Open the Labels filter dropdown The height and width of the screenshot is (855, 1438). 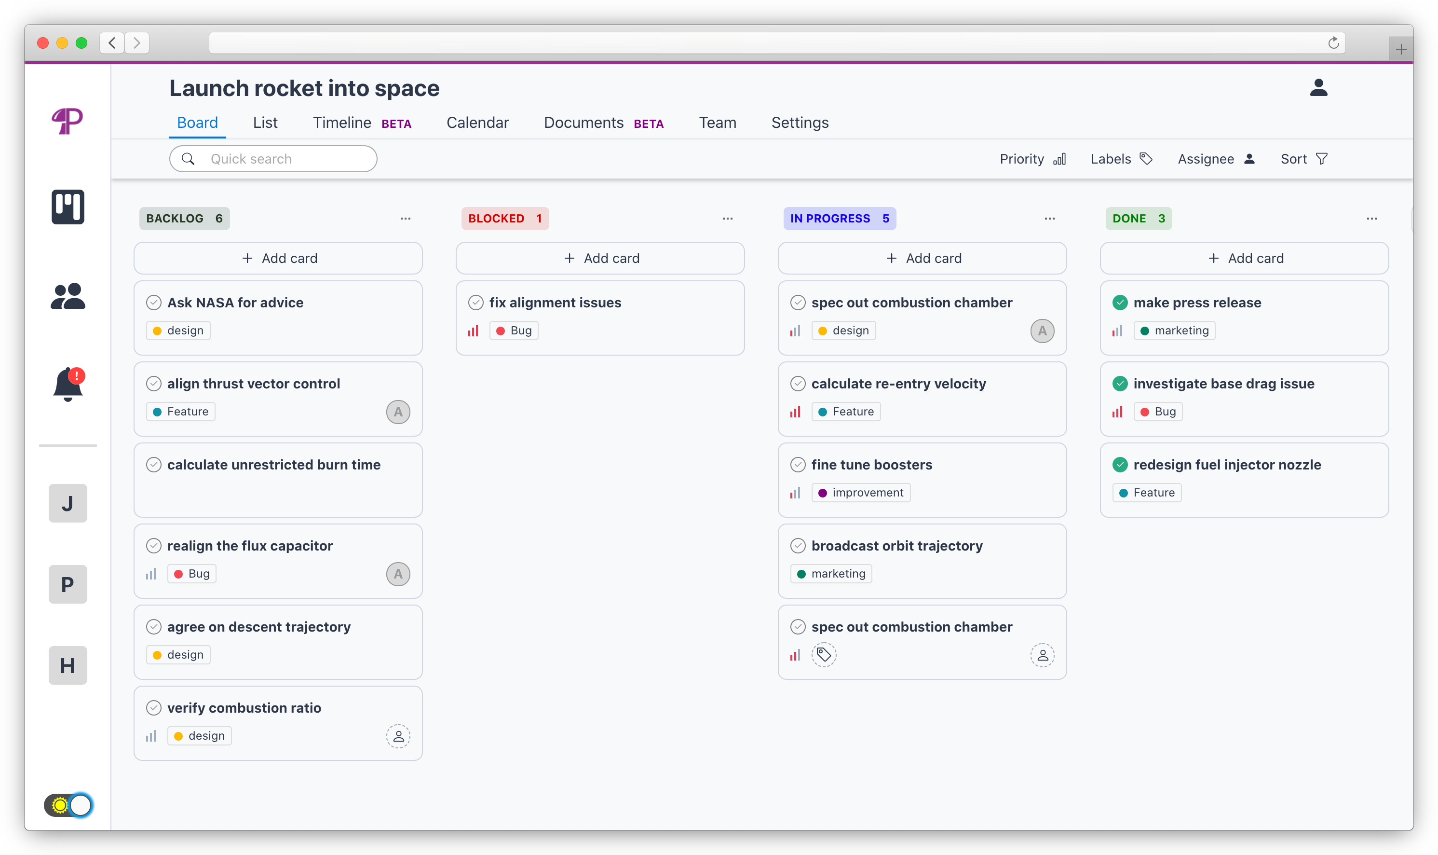tap(1121, 159)
